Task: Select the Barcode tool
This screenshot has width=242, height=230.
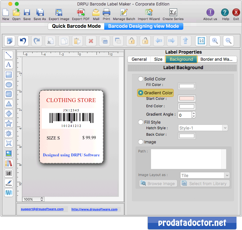Action: click(9, 173)
